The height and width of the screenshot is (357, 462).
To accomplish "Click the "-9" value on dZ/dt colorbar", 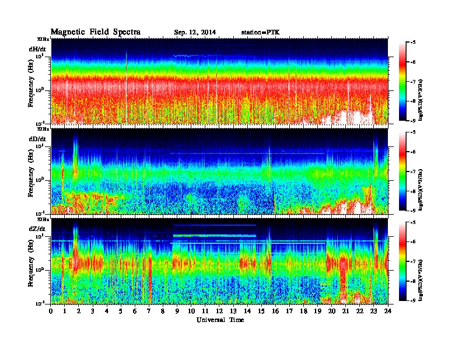I will [413, 300].
